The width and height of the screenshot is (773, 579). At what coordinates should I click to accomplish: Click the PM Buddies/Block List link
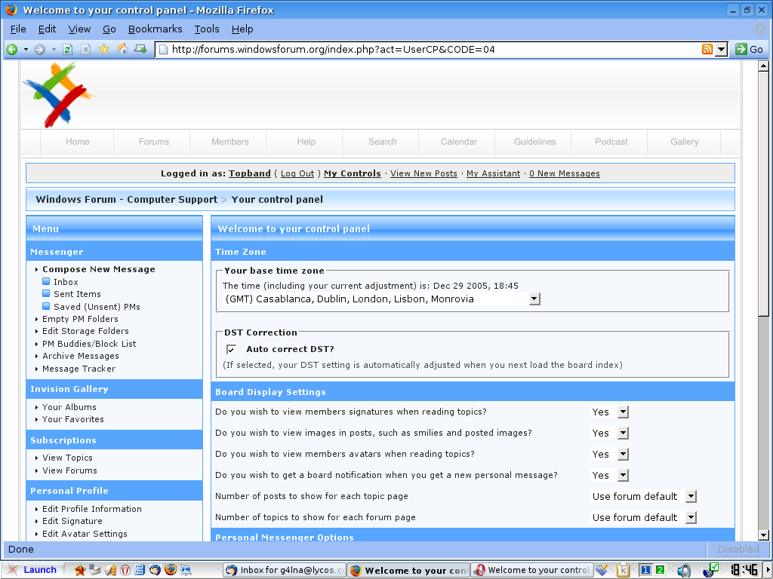(89, 344)
